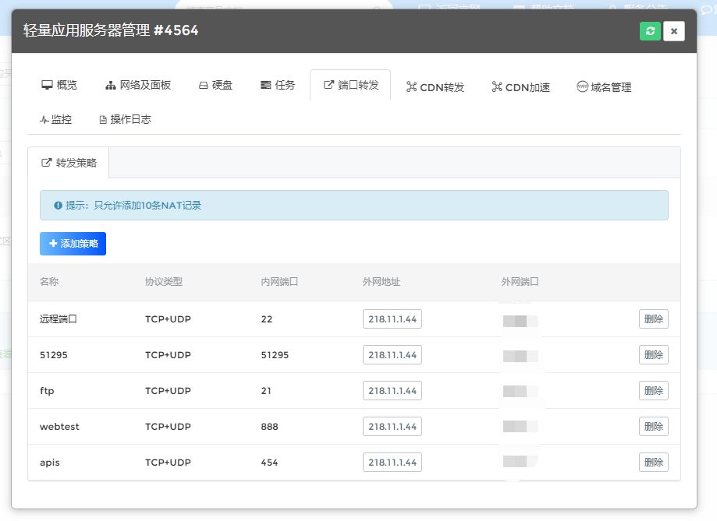Open the CDN转发 tab
This screenshot has height=521, width=717.
tap(435, 87)
